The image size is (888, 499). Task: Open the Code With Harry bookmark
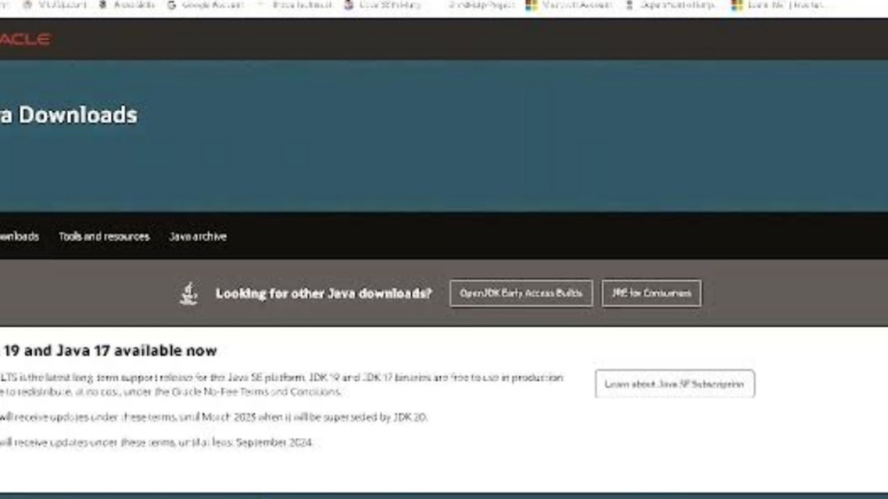(x=384, y=5)
